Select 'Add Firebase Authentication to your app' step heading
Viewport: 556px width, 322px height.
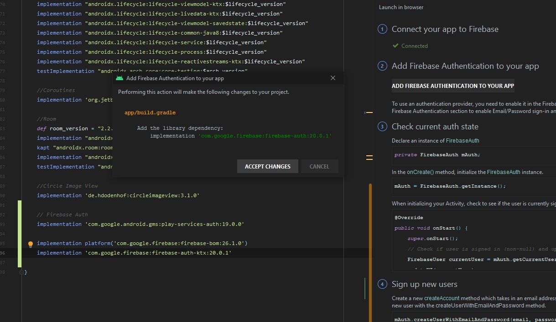tap(465, 66)
